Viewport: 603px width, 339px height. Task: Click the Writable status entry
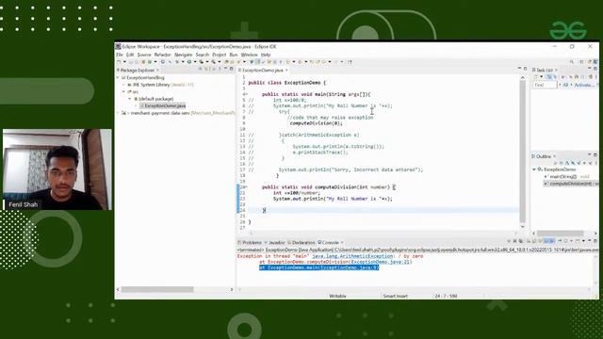click(337, 296)
